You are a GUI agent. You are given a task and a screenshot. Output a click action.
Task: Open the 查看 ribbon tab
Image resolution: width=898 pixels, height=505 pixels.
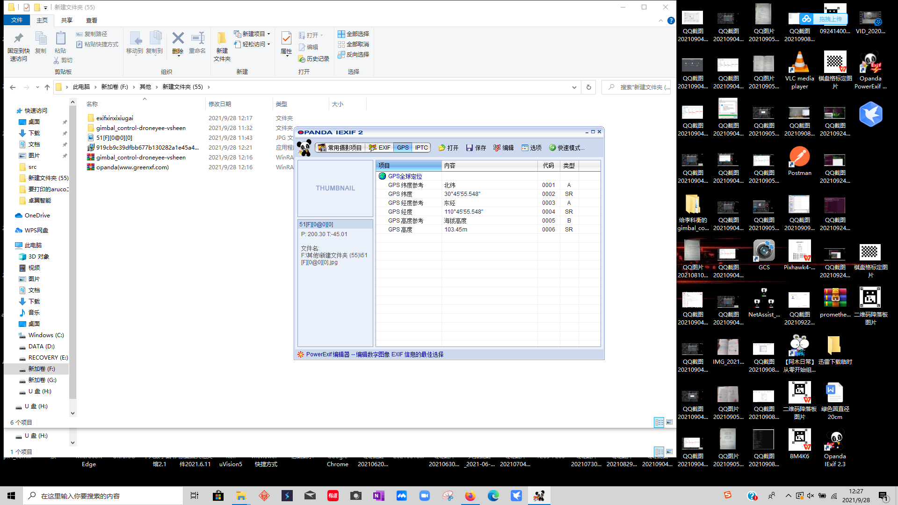(92, 20)
